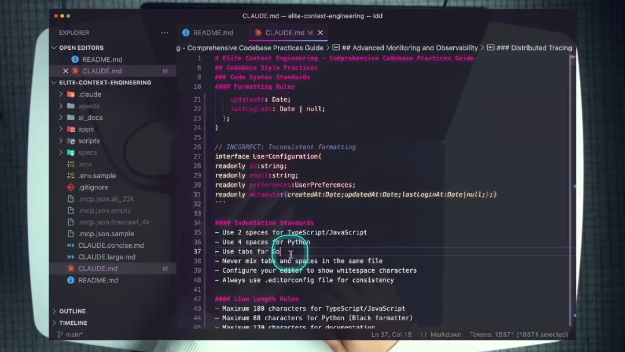
Task: Collapse the OPEN EDITORS section
Action: point(54,47)
